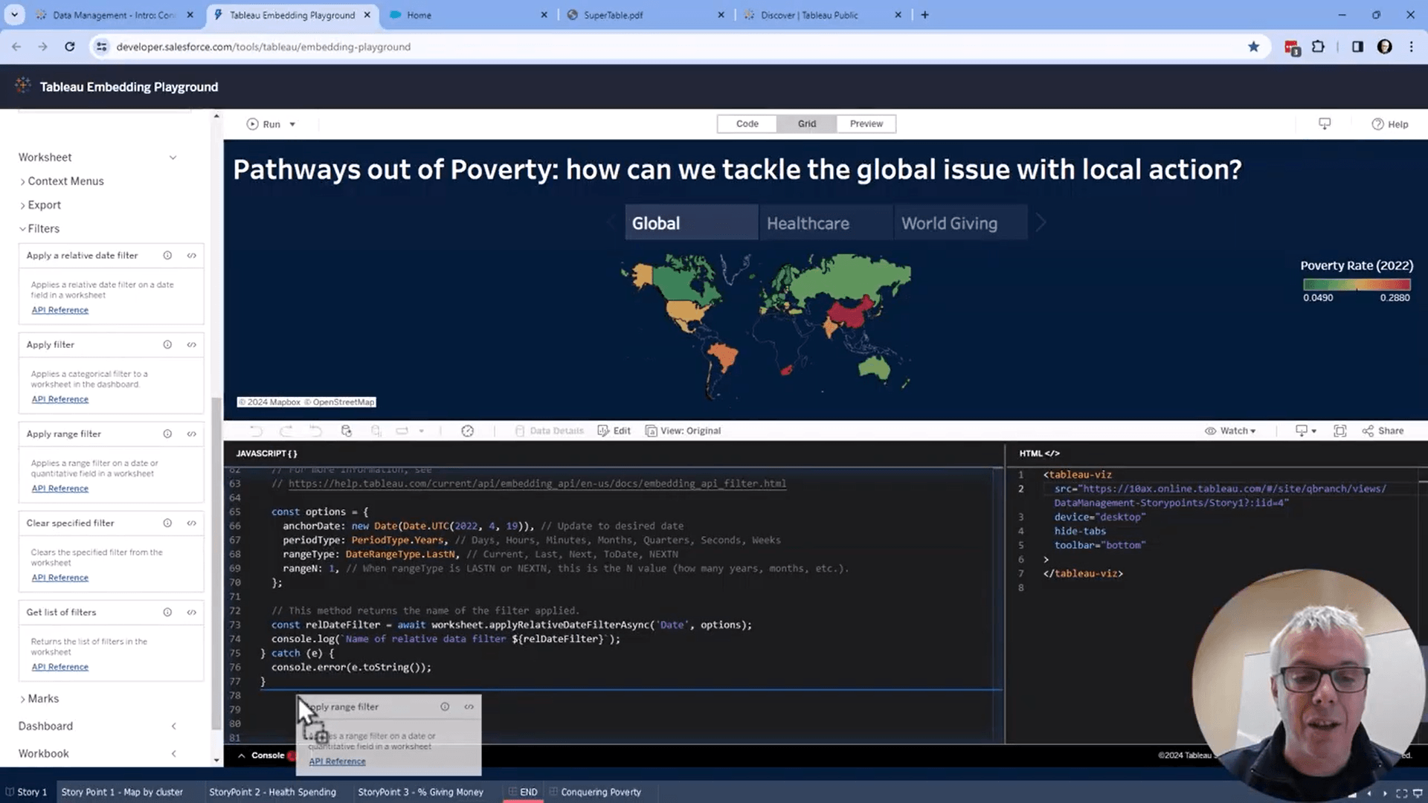This screenshot has width=1428, height=803.
Task: Click the Preview tab
Action: [x=866, y=123]
